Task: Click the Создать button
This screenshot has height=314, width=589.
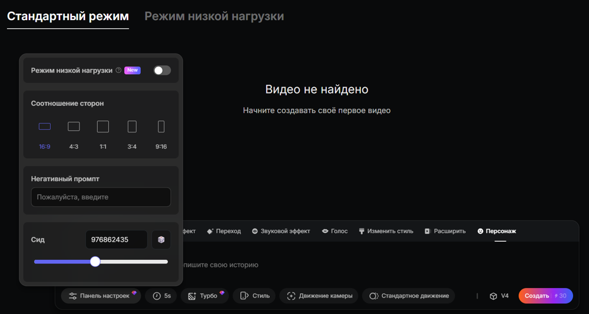Action: [x=546, y=296]
